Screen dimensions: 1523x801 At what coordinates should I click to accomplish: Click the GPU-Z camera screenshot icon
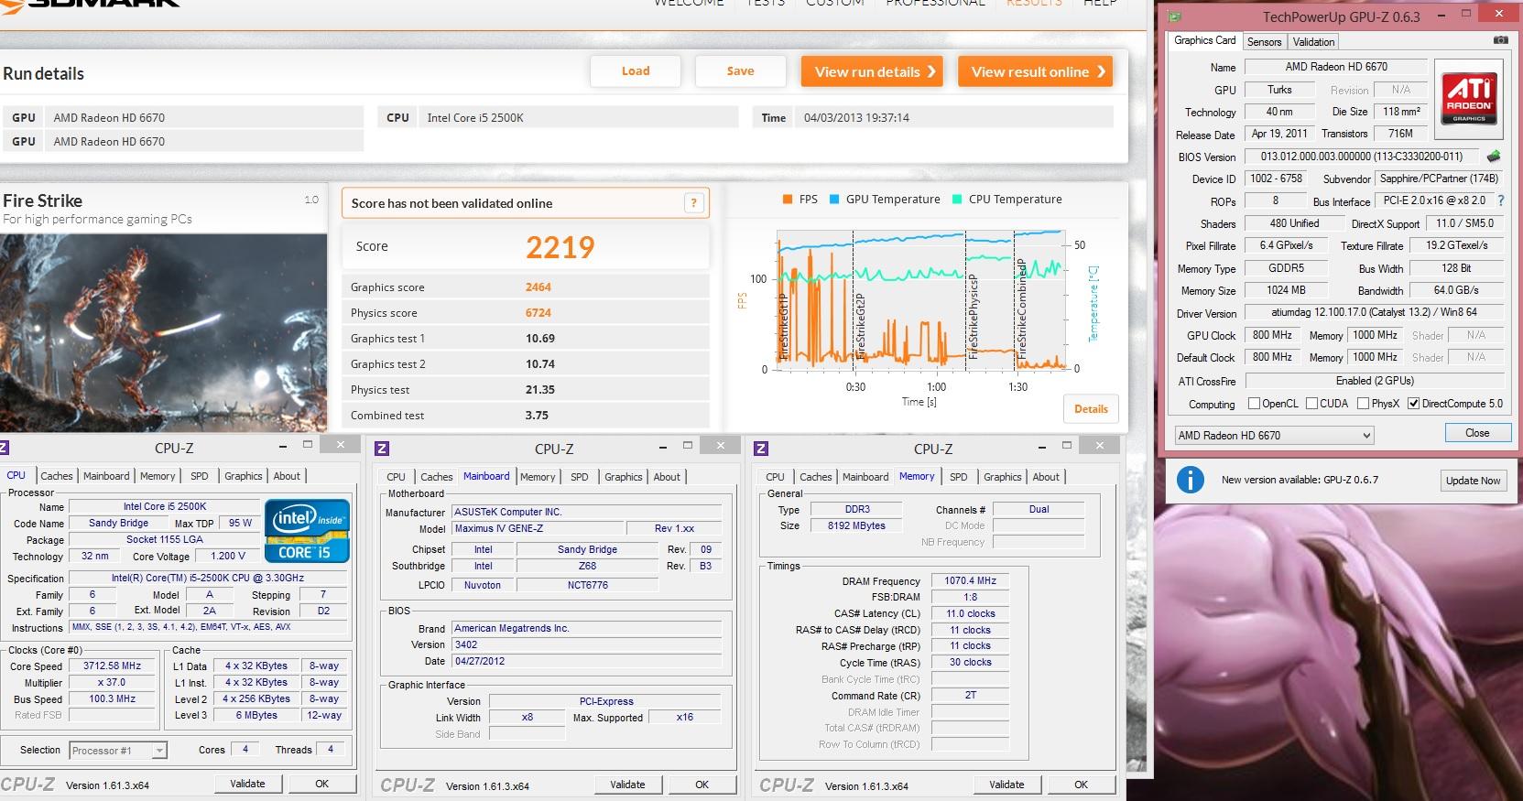1500,41
